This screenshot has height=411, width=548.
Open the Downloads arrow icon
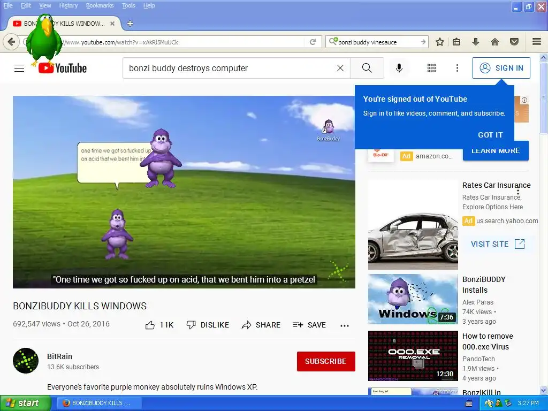pos(476,42)
